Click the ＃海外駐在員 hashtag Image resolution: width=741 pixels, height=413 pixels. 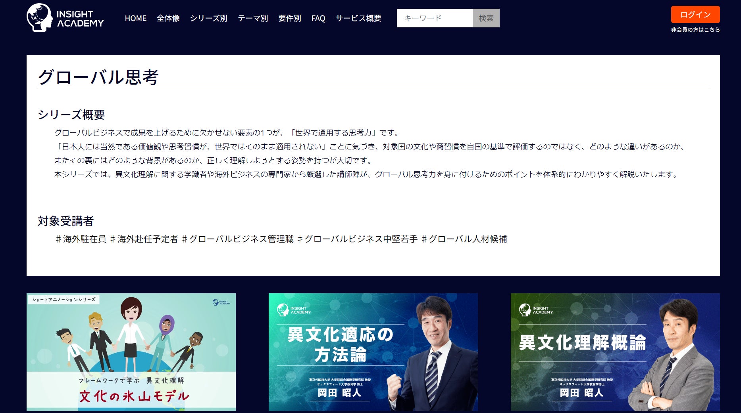click(x=81, y=239)
